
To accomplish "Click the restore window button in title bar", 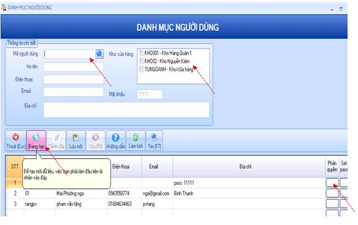I will (341, 9).
